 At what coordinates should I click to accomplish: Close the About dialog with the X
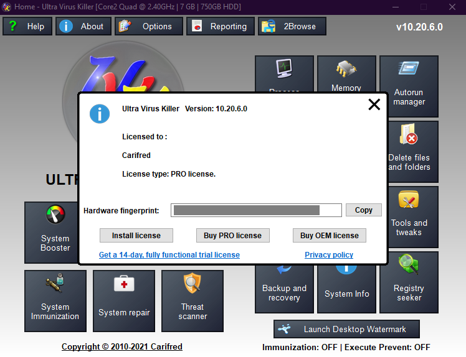tap(374, 104)
